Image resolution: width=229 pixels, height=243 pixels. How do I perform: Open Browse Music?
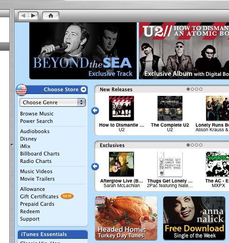[x=37, y=114]
